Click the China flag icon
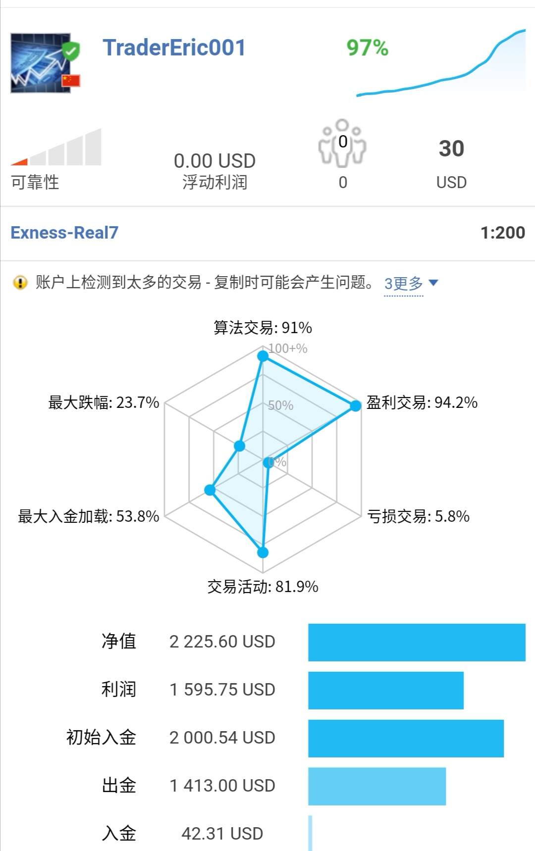 (x=71, y=81)
